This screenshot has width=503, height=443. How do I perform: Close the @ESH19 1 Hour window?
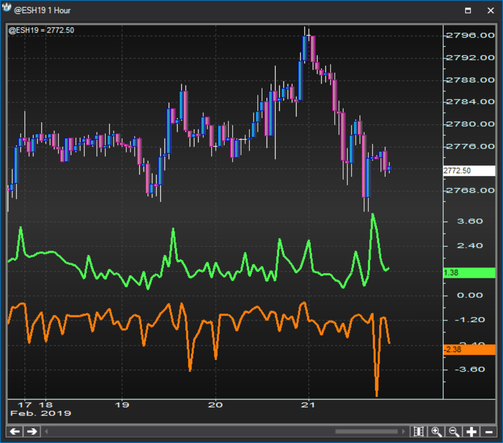[x=490, y=11]
